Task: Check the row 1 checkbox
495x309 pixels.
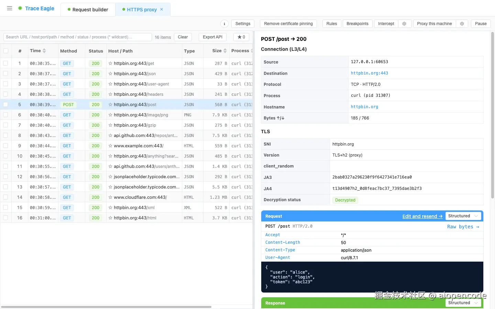Action: tap(5, 63)
